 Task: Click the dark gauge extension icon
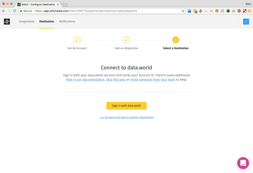tap(228, 11)
